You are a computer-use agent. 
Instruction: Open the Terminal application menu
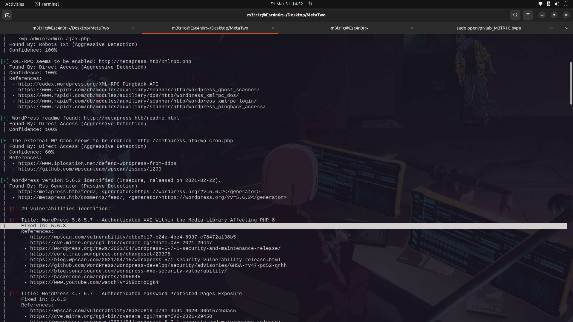point(47,4)
